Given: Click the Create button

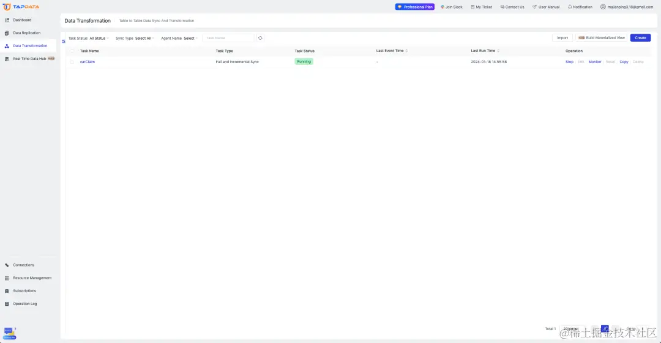Looking at the screenshot, I should tap(640, 38).
